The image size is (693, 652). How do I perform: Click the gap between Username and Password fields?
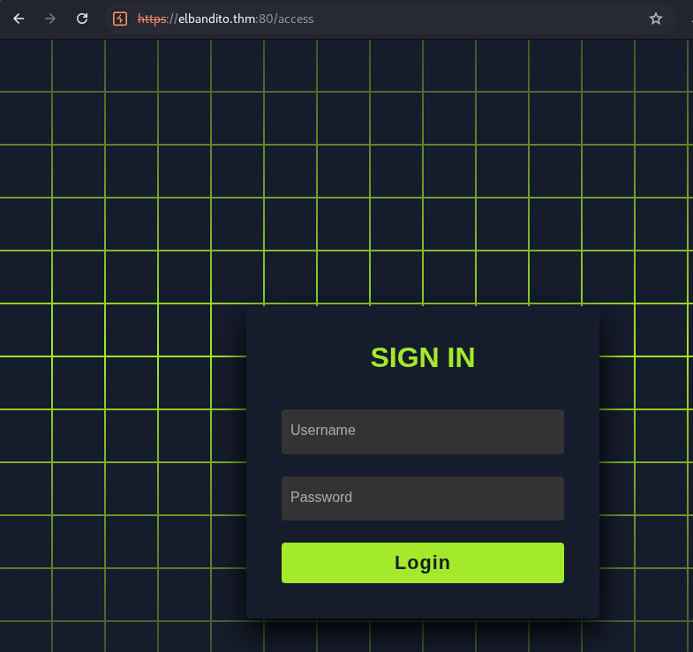423,465
